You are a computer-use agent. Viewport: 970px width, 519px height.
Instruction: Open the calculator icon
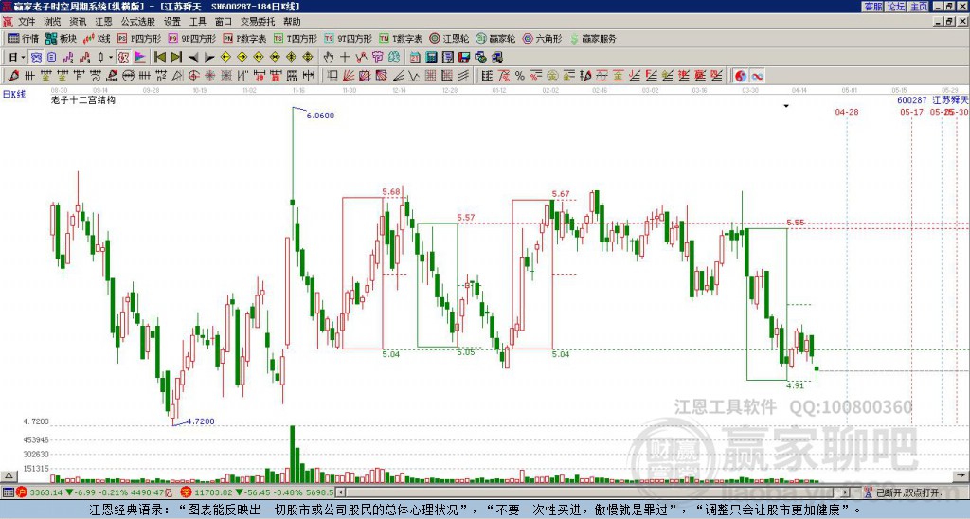click(431, 57)
